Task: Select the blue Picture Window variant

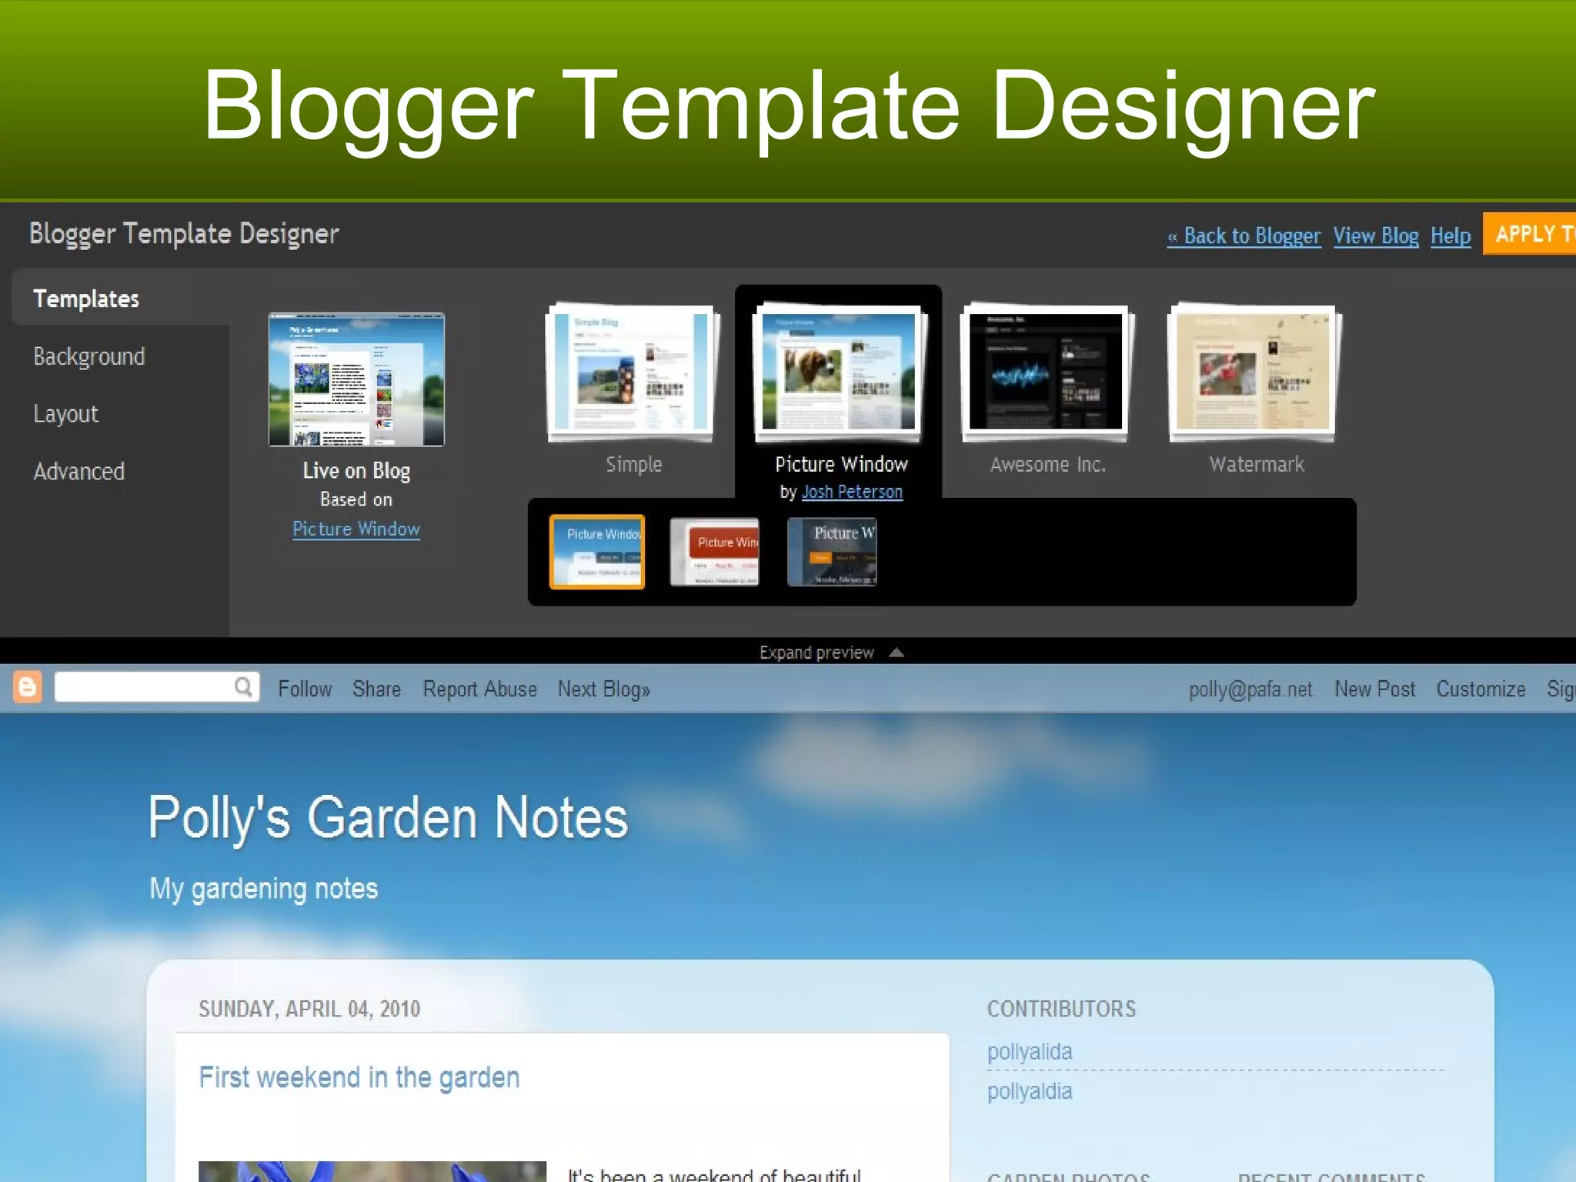Action: click(x=597, y=552)
